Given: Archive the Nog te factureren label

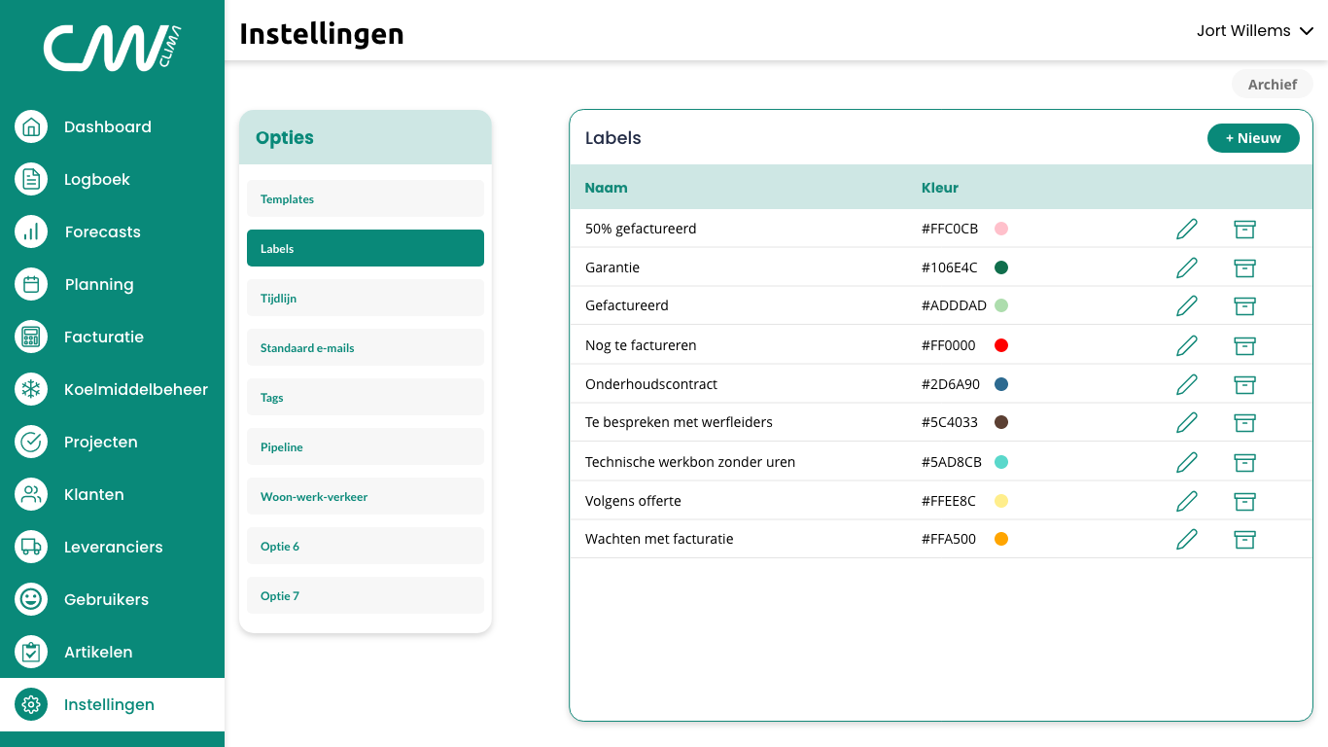Looking at the screenshot, I should point(1243,345).
